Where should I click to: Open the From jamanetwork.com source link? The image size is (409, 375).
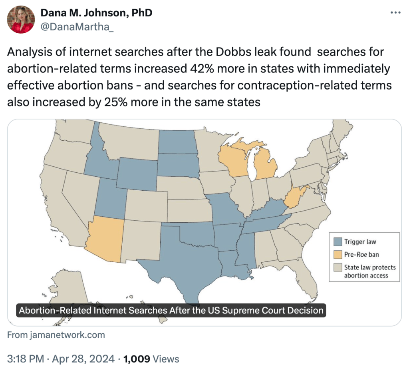56,335
